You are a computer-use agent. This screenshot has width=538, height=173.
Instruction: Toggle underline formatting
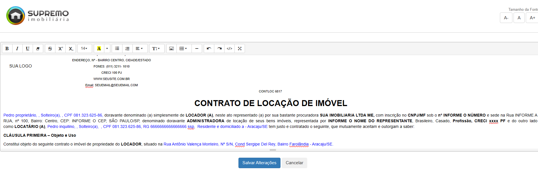click(x=28, y=48)
